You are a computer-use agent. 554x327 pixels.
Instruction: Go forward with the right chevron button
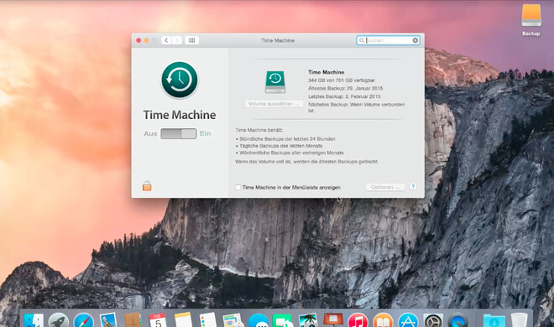click(177, 40)
